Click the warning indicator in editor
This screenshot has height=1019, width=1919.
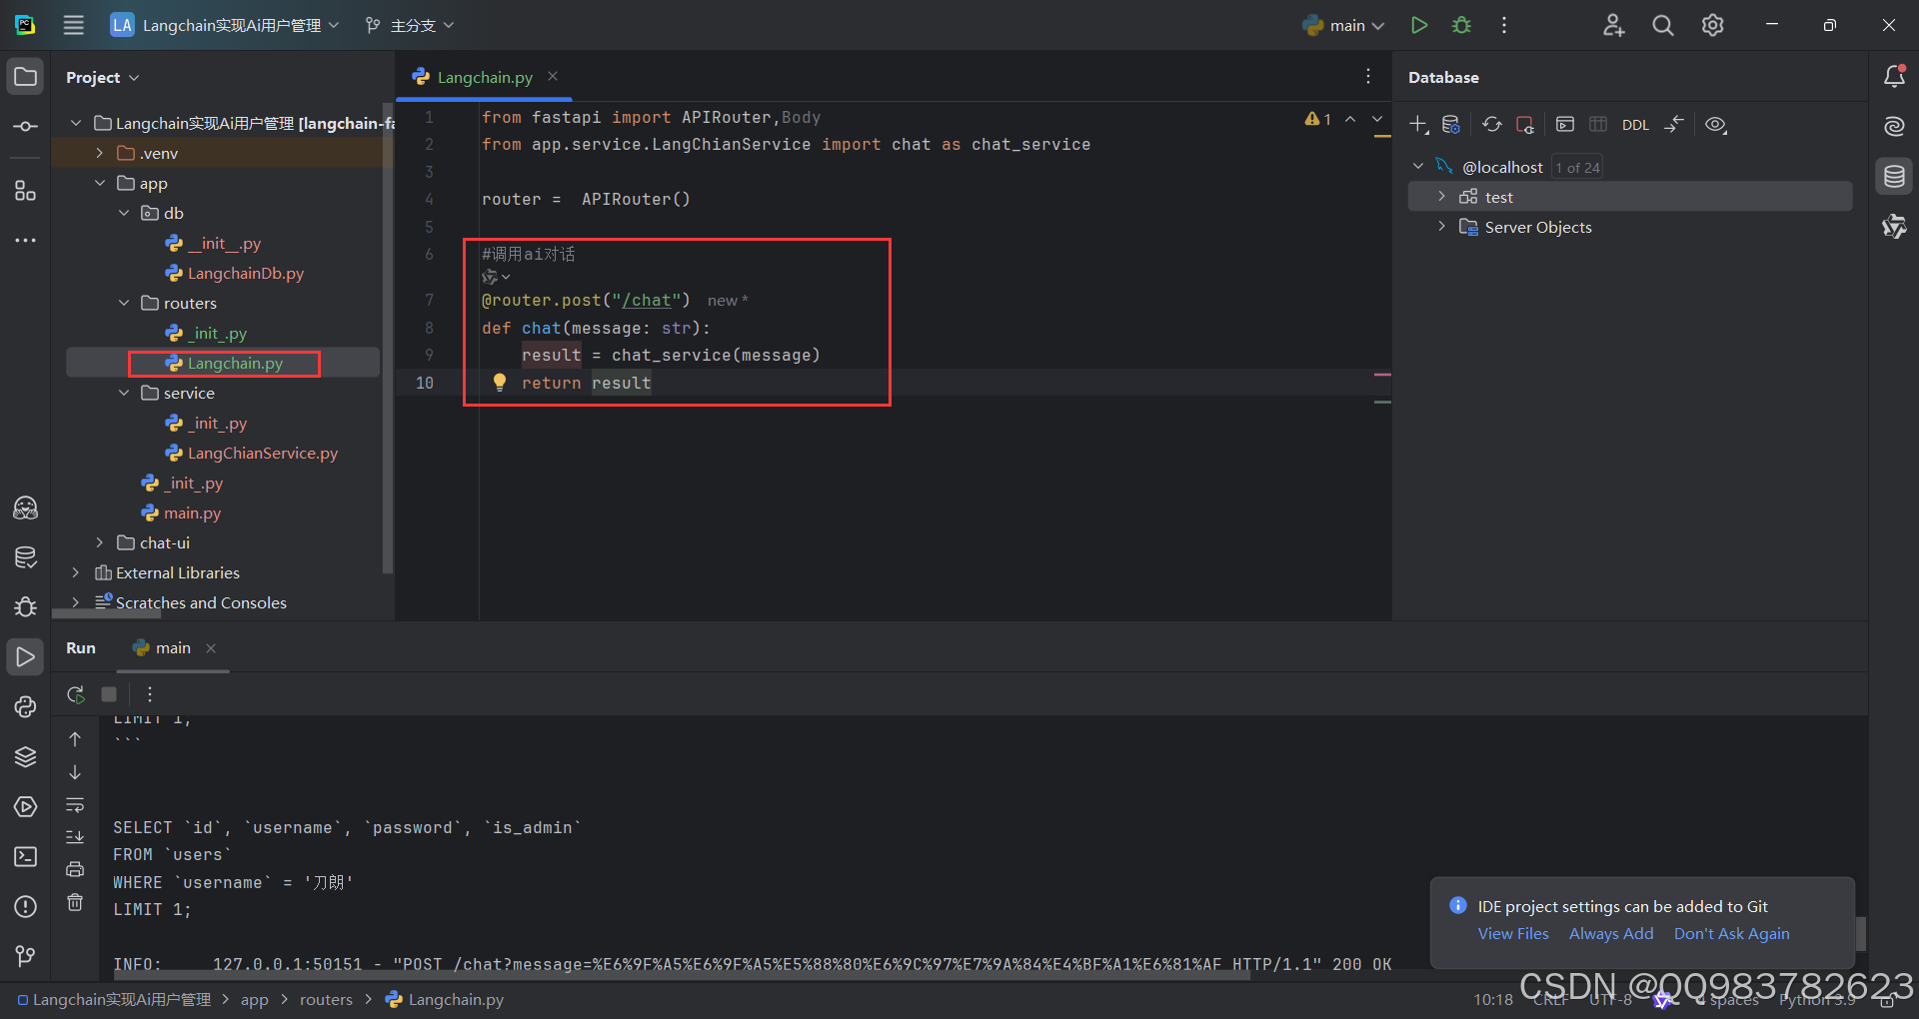(x=1317, y=119)
